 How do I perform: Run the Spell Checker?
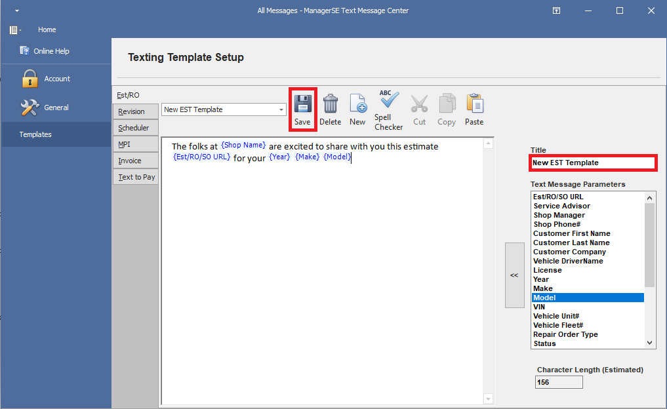pos(388,109)
